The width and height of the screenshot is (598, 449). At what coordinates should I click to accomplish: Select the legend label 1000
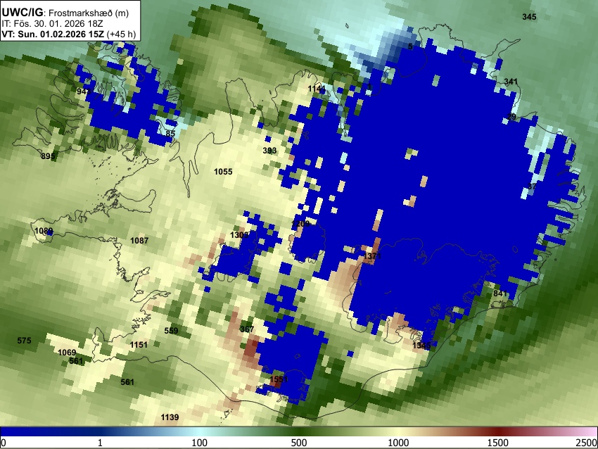pos(398,443)
